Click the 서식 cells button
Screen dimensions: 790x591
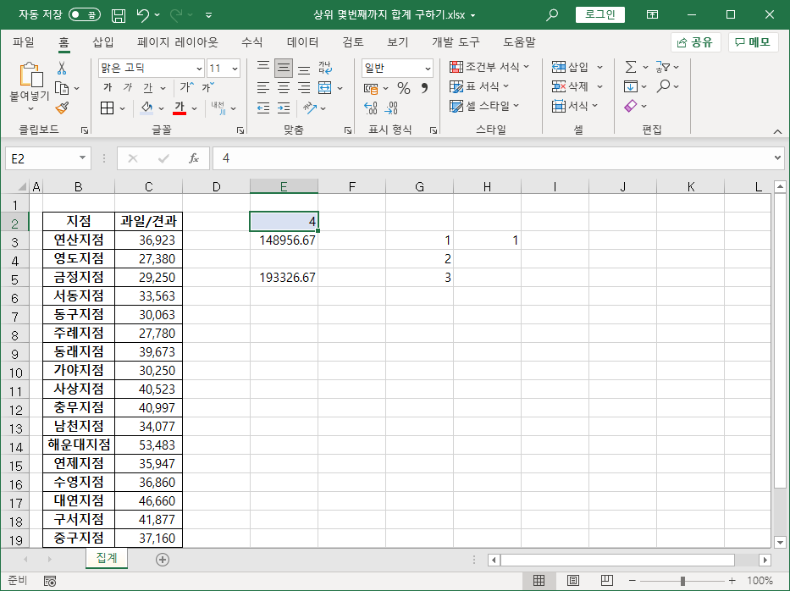click(x=575, y=107)
